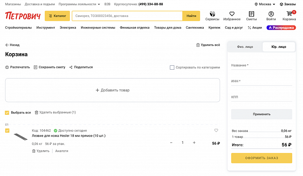
Task: Click Доступно сегодня status
Action: point(70,130)
